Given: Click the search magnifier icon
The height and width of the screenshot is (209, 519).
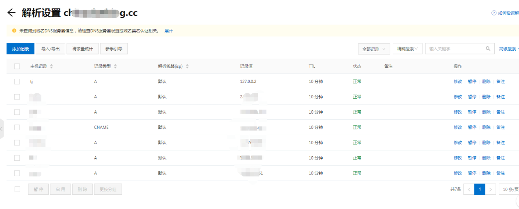Looking at the screenshot, I should [488, 49].
